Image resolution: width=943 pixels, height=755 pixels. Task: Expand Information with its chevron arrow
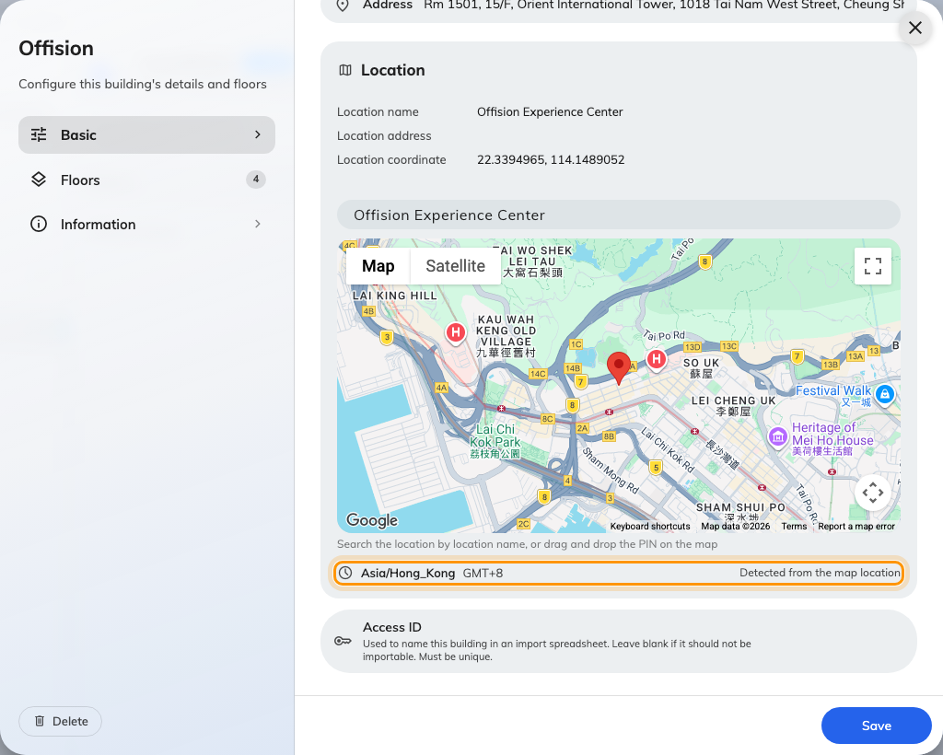(258, 225)
